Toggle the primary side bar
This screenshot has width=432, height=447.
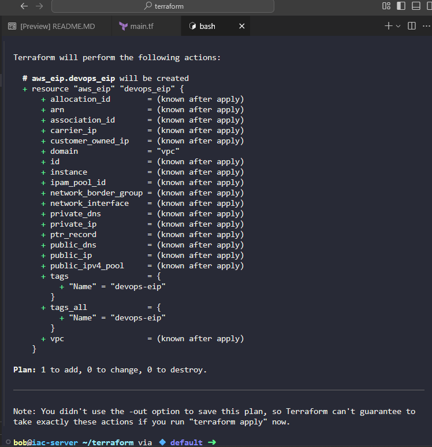pyautogui.click(x=401, y=6)
